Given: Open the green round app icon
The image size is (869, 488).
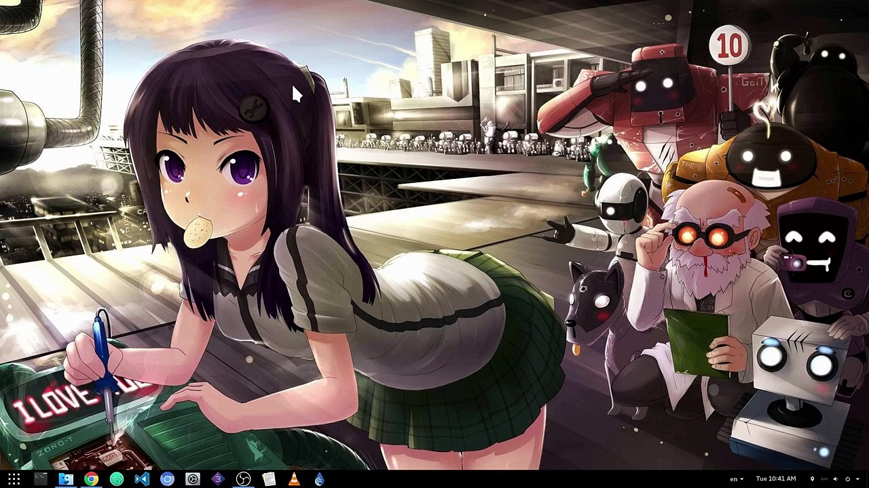Looking at the screenshot, I should [117, 479].
